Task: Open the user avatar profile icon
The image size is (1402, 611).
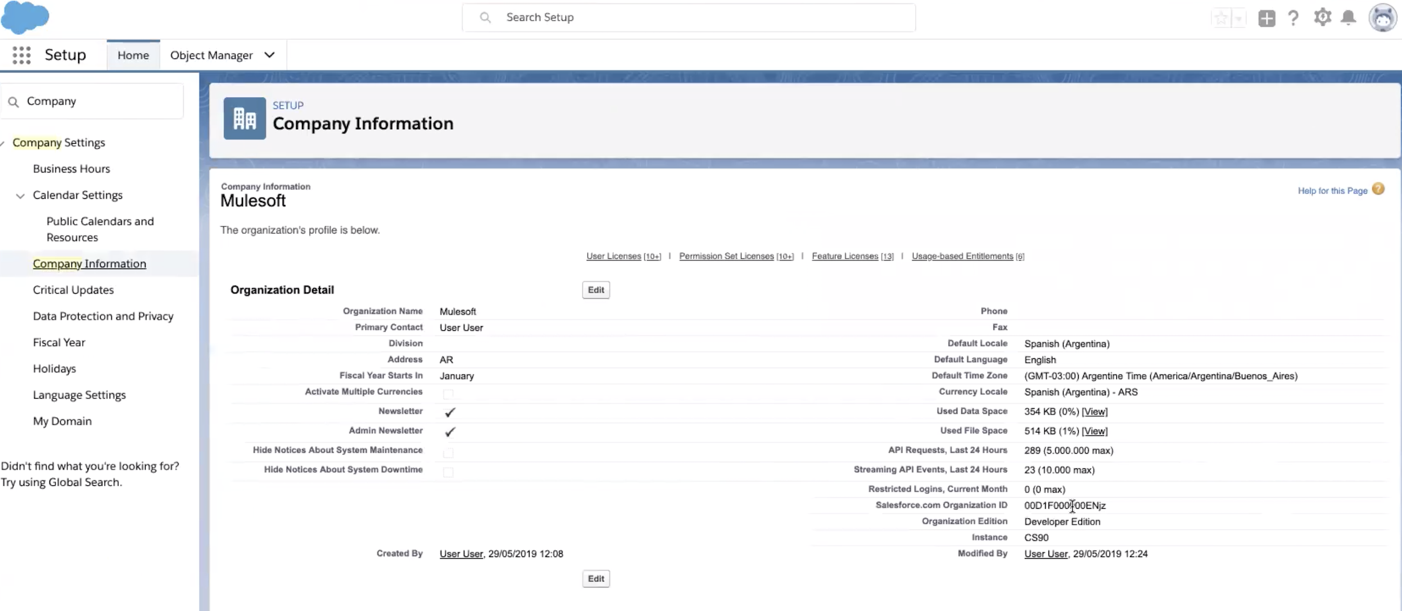Action: [1383, 17]
